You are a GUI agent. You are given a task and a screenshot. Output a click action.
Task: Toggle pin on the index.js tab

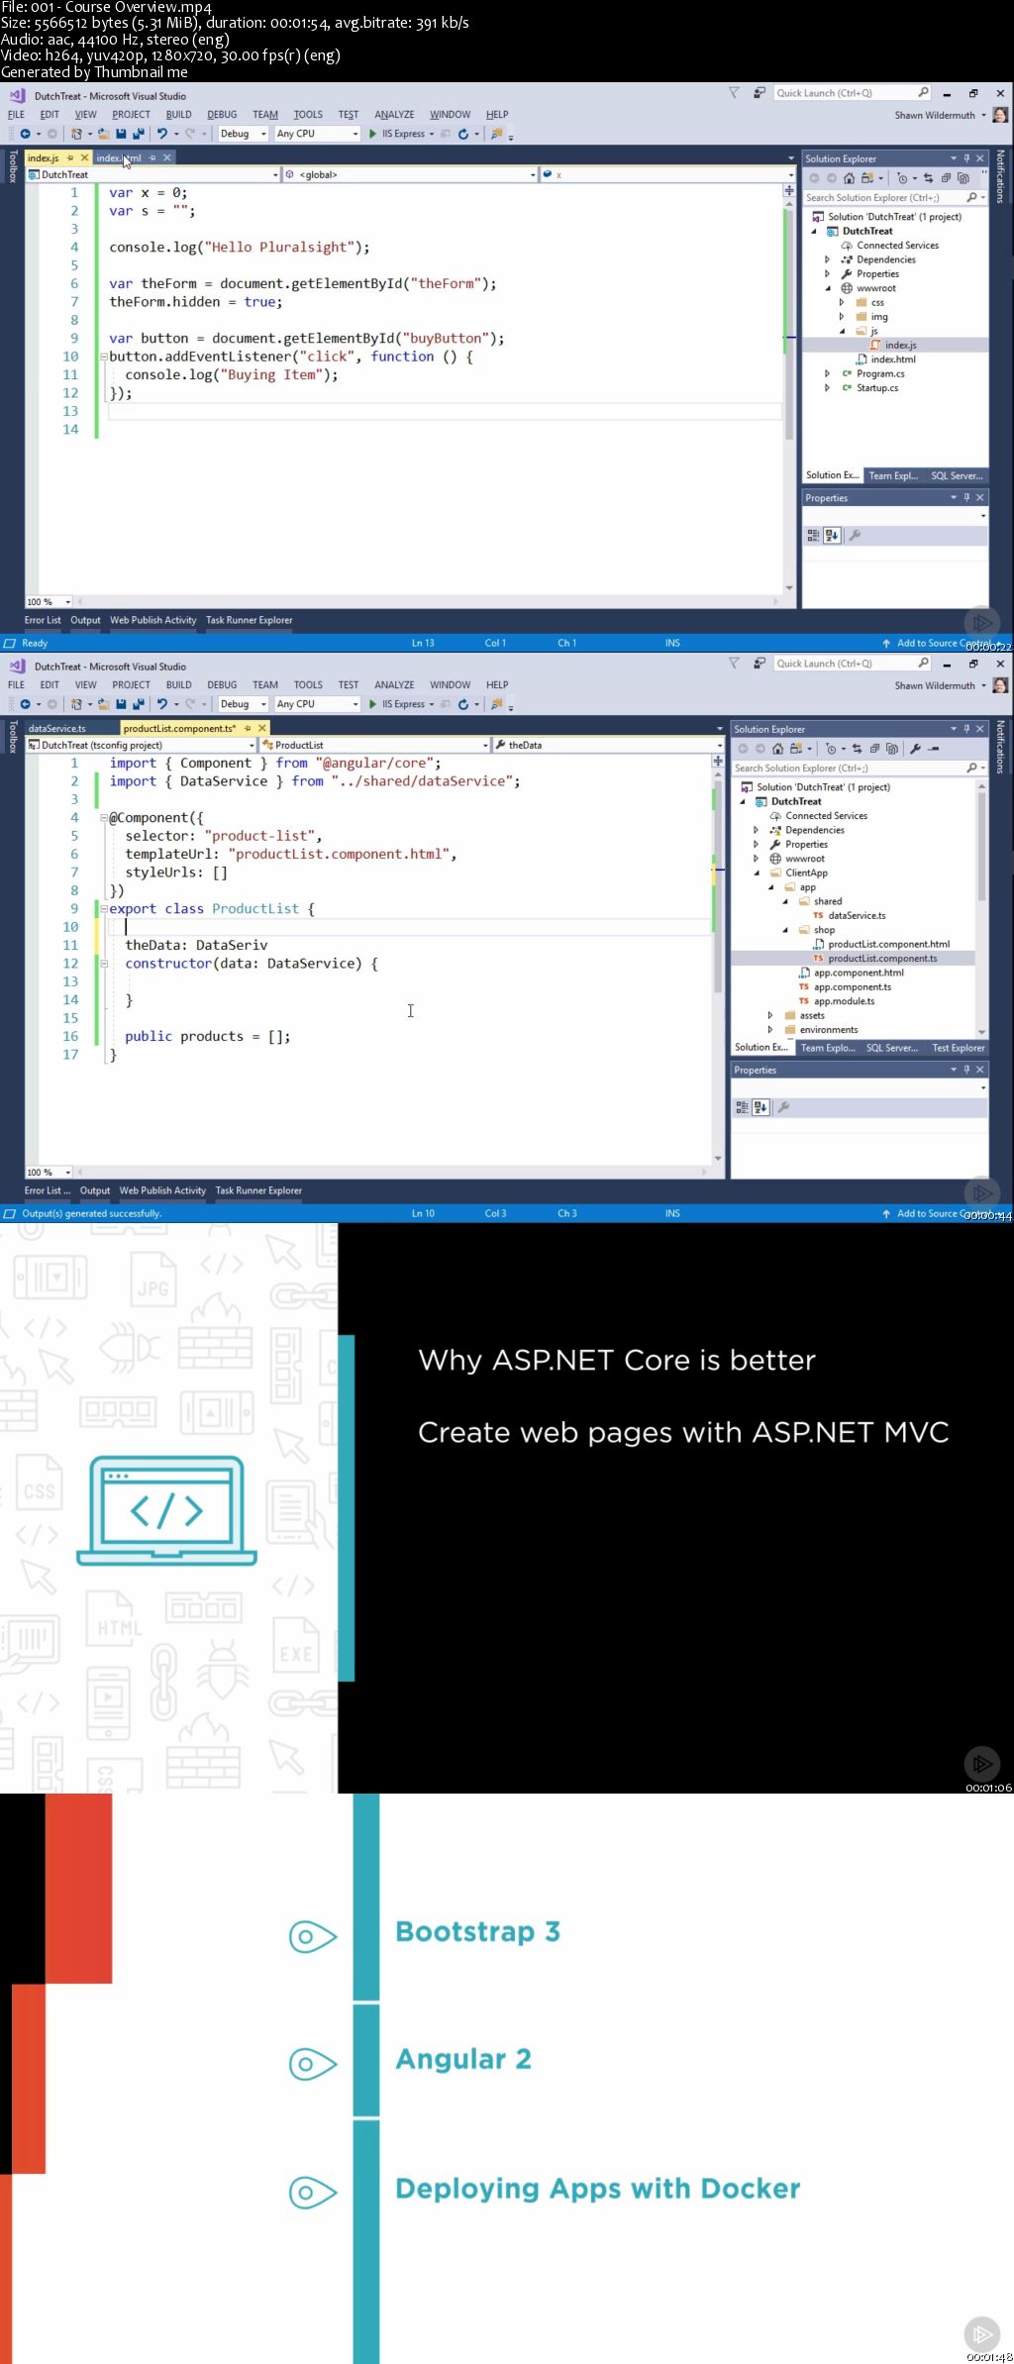(70, 157)
